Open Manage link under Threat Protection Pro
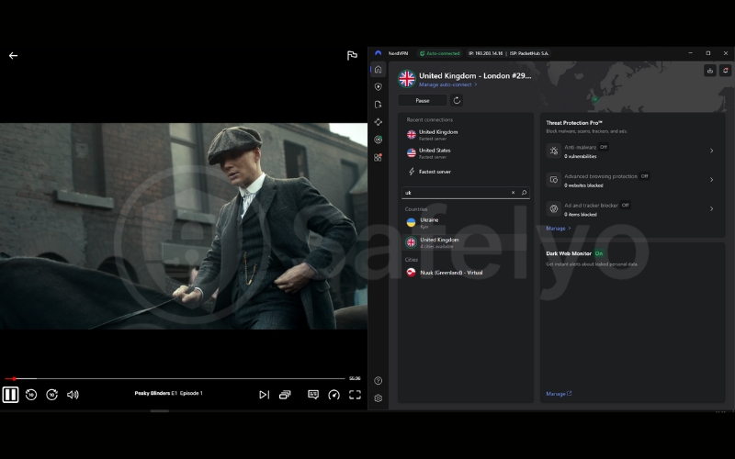 pos(559,229)
